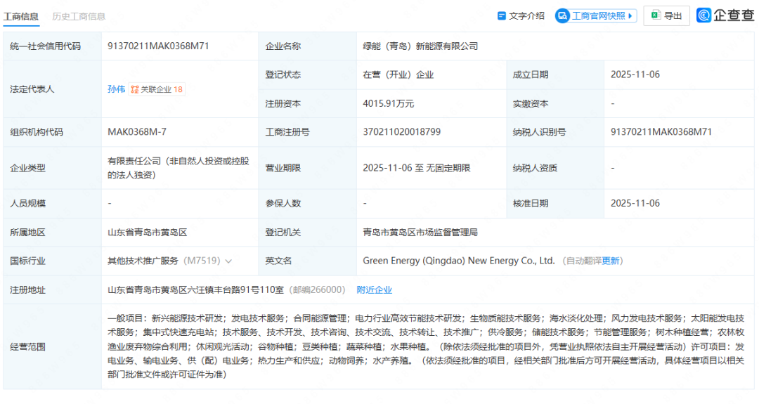The image size is (759, 404).
Task: Click the 文字介绍 document icon
Action: pyautogui.click(x=502, y=16)
